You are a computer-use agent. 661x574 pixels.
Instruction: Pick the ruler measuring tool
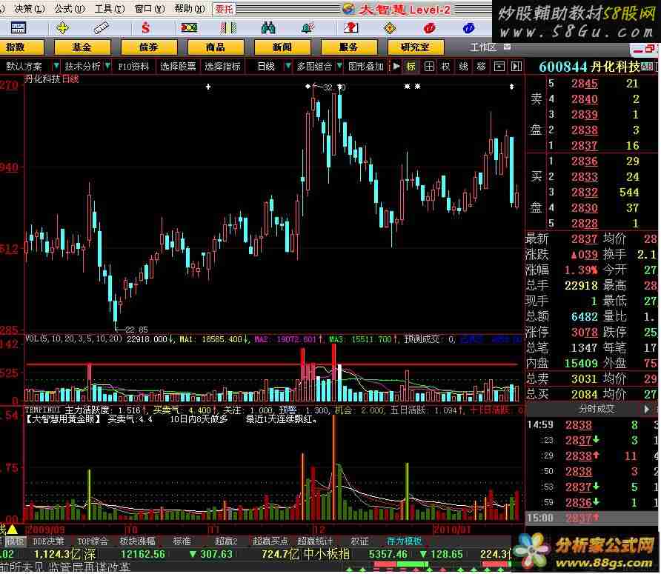102,28
